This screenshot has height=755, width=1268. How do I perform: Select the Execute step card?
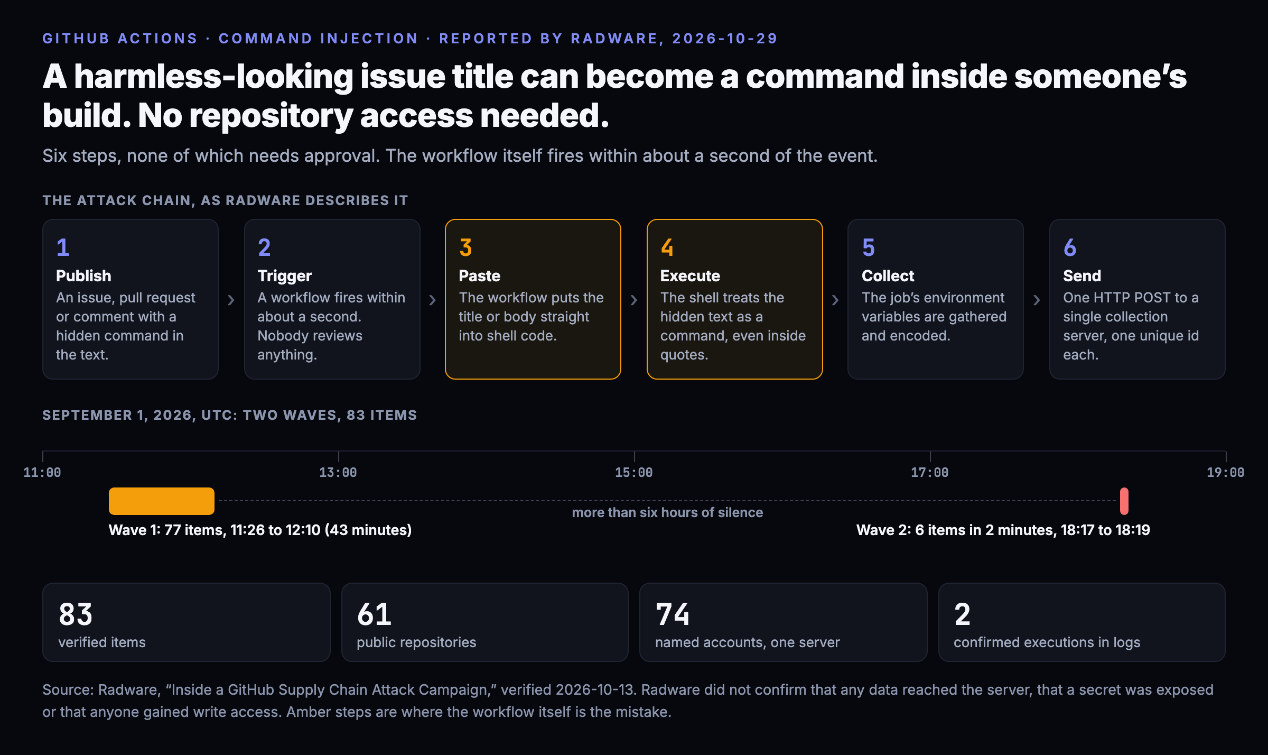tap(734, 299)
